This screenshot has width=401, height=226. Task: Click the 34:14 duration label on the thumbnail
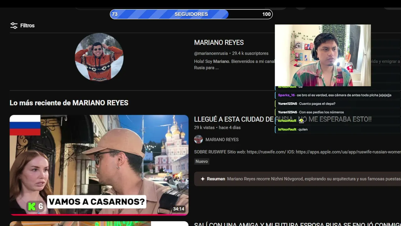(179, 209)
